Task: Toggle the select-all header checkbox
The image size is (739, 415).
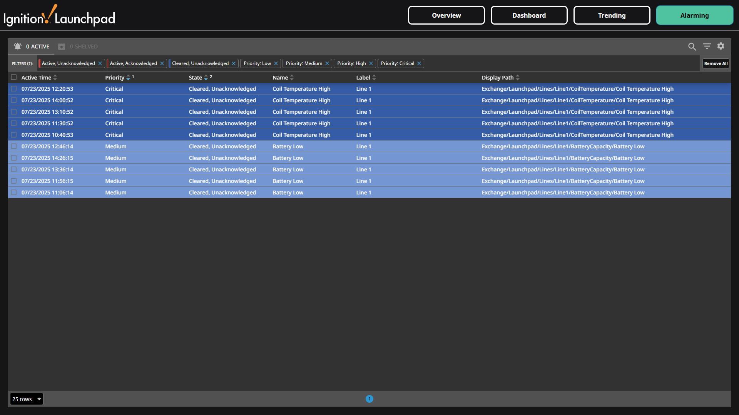Action: [14, 77]
